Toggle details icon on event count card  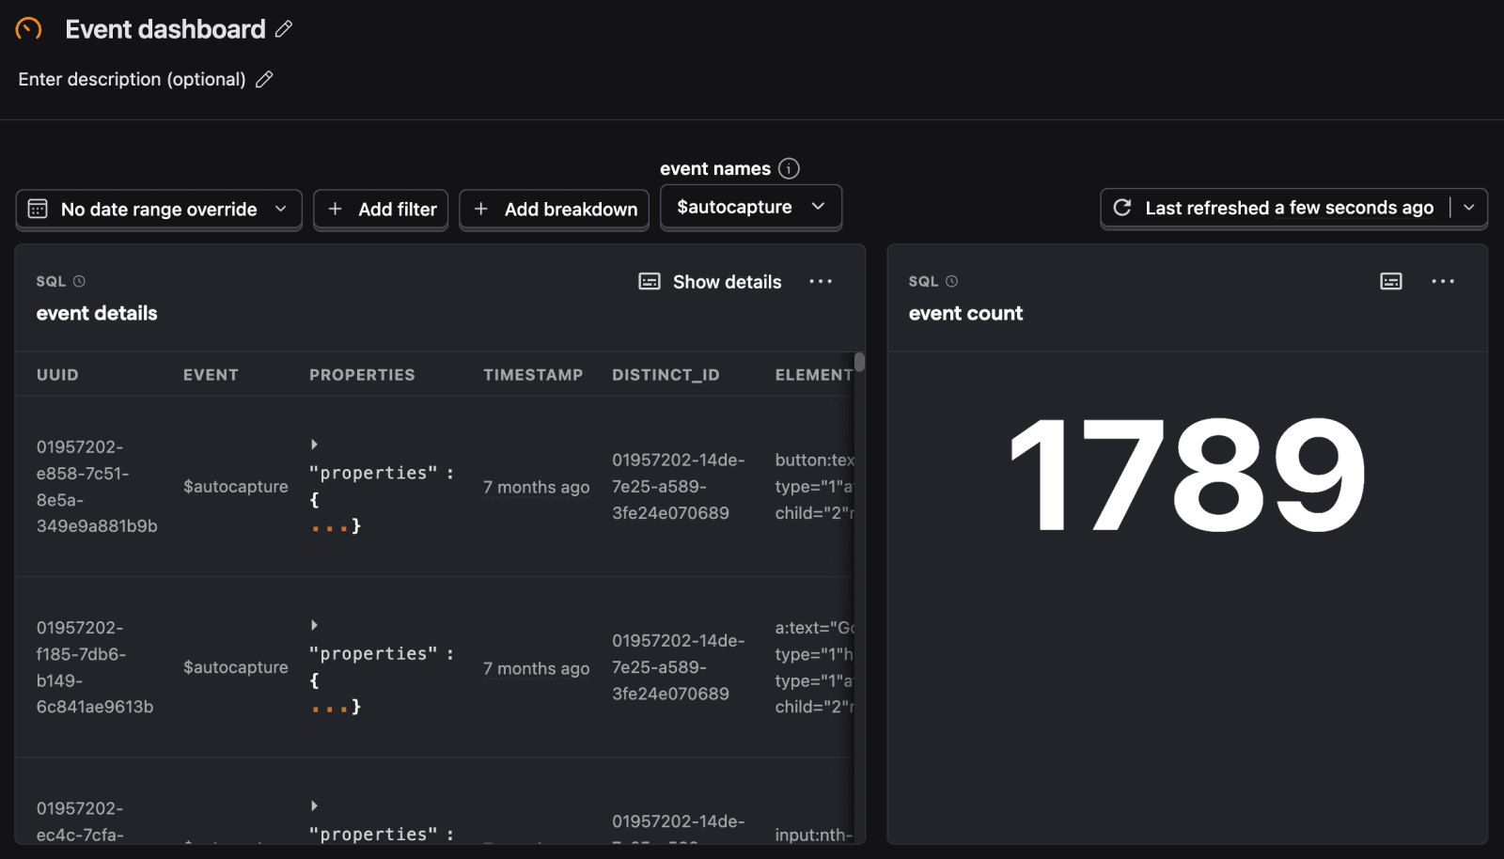point(1391,281)
